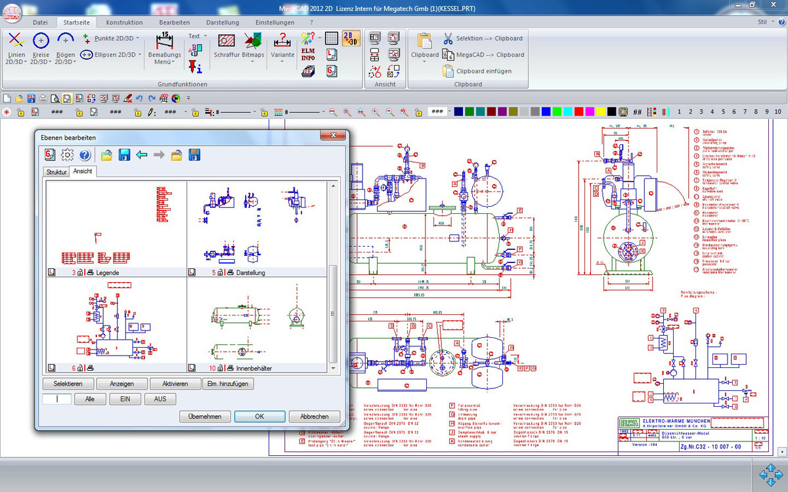Click the red pin info icon
Image resolution: width=788 pixels, height=492 pixels.
[194, 66]
